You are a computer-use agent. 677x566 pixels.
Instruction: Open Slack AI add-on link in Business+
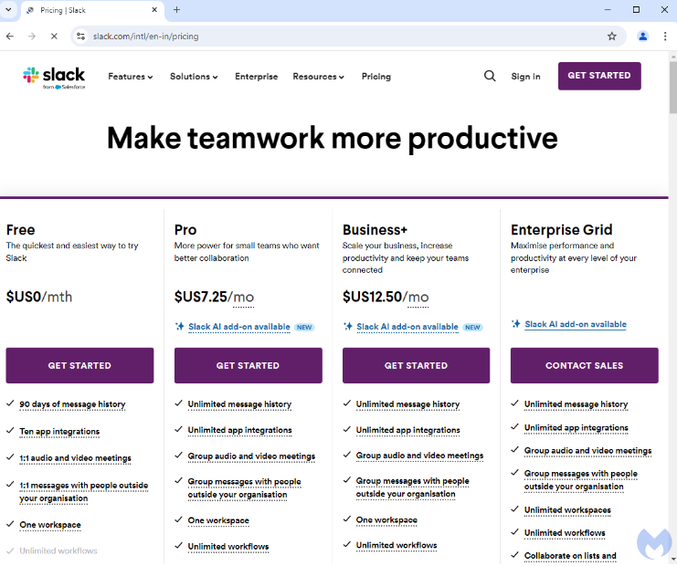pyautogui.click(x=407, y=327)
